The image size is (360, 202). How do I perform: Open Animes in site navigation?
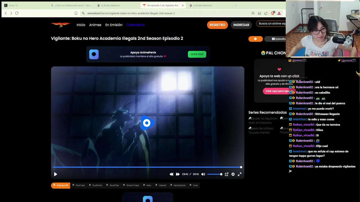[95, 25]
